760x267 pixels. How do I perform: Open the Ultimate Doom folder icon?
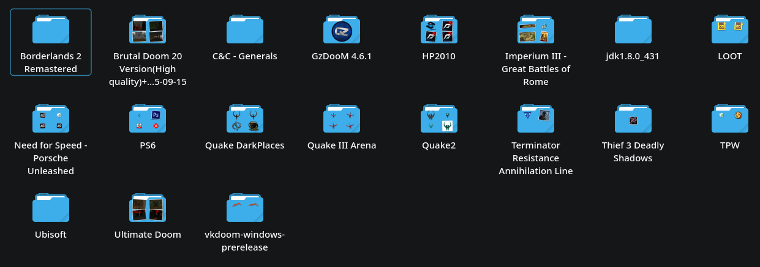[148, 207]
